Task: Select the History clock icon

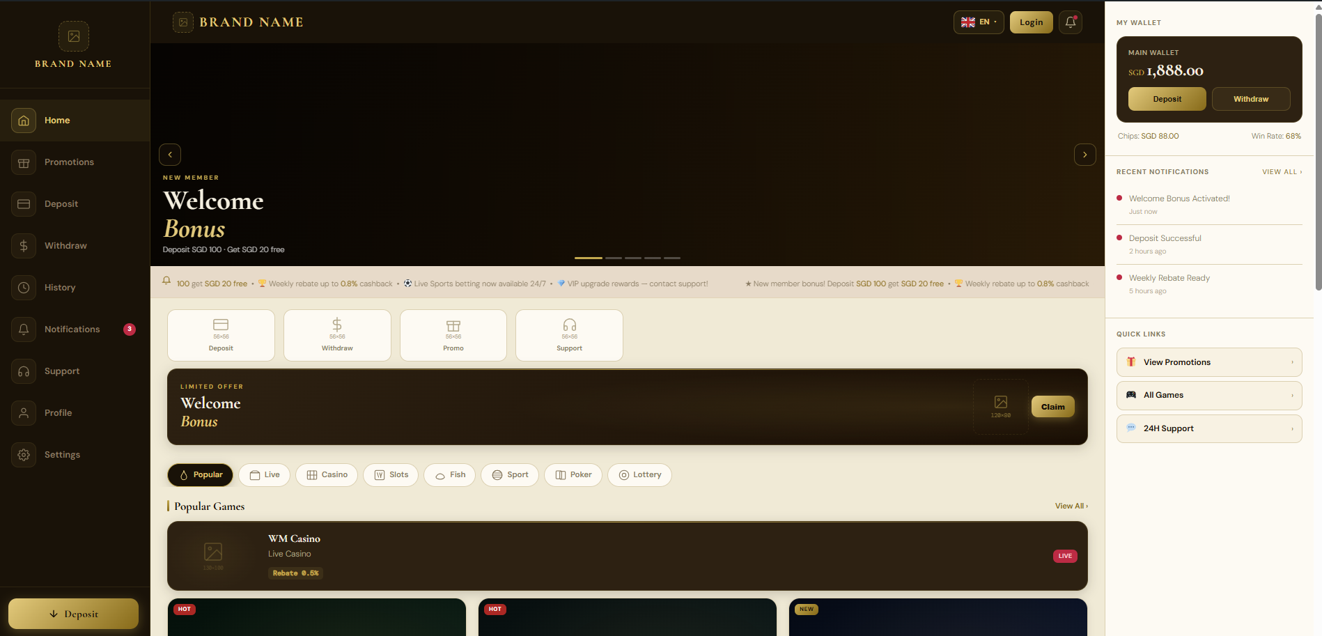Action: pos(24,288)
